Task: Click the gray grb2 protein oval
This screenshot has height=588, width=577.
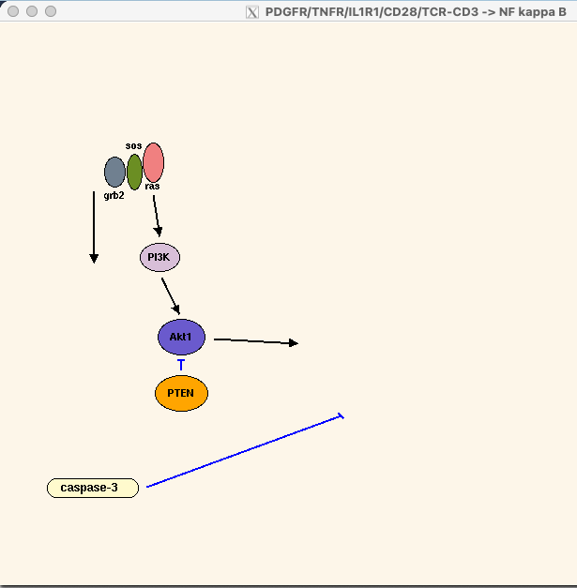Action: coord(114,172)
